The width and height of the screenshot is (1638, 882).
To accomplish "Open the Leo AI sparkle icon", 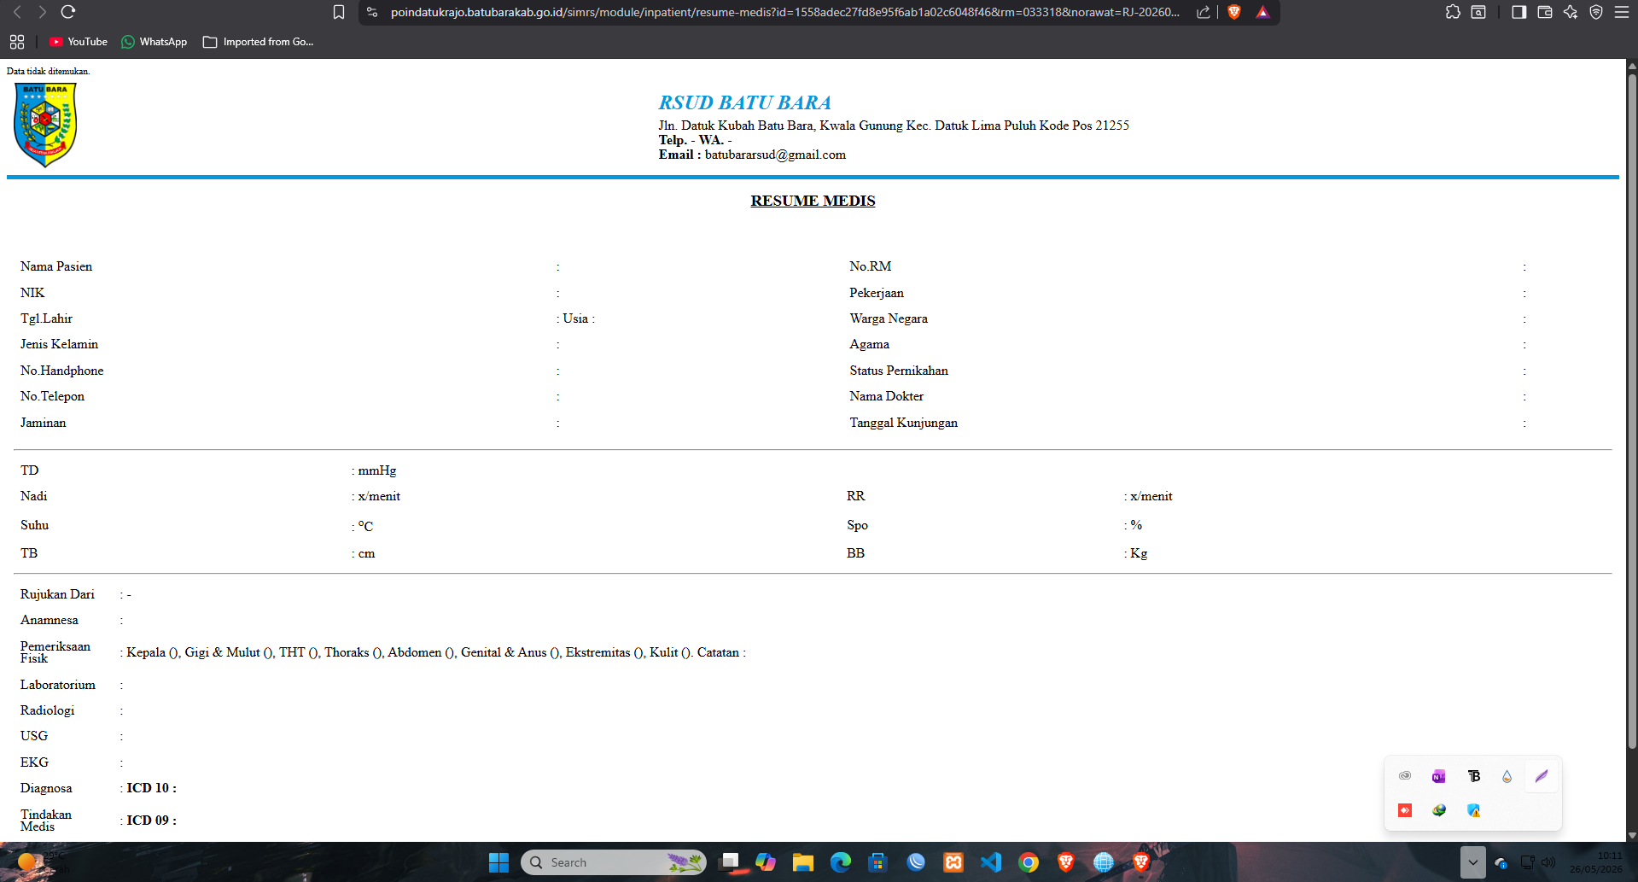I will 1571,12.
